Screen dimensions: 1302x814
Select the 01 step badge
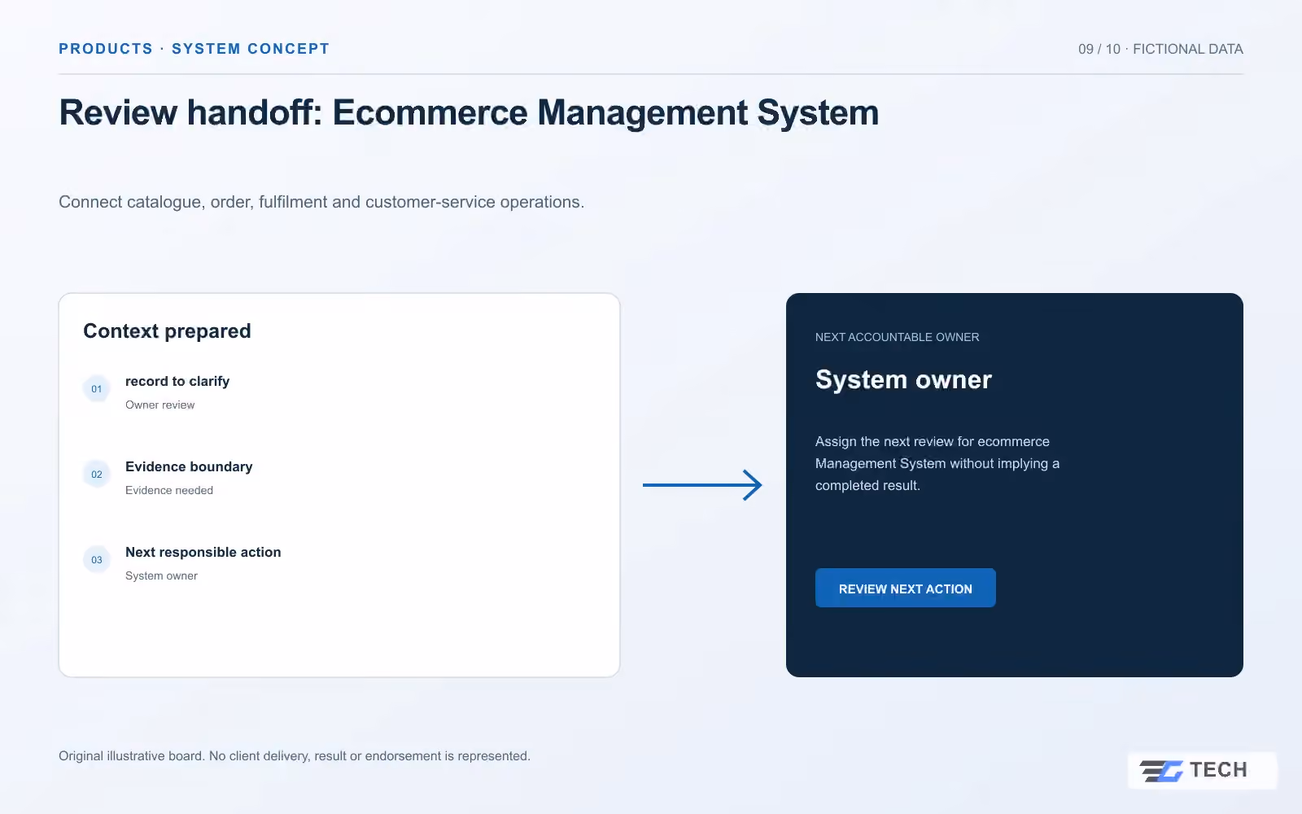tap(97, 389)
